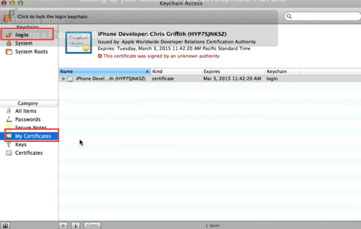Click the Passwords category icon
Viewport: 361px width, 229px height.
[x=9, y=120]
